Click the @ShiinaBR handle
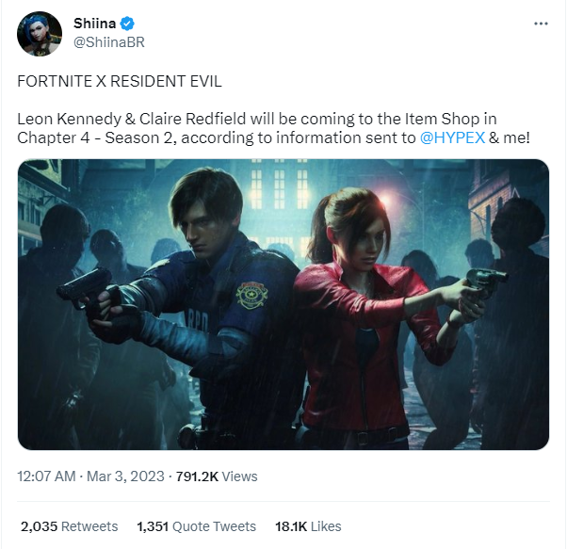567x549 pixels. [x=108, y=42]
